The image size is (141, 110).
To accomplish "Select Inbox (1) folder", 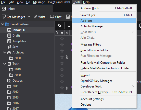I will (27, 30).
